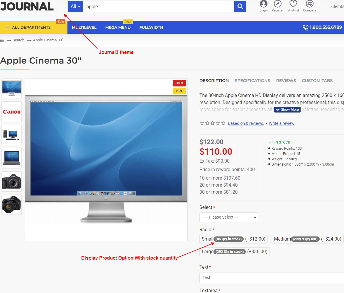Switch to the Specifications tab
344x293 pixels.
252,81
